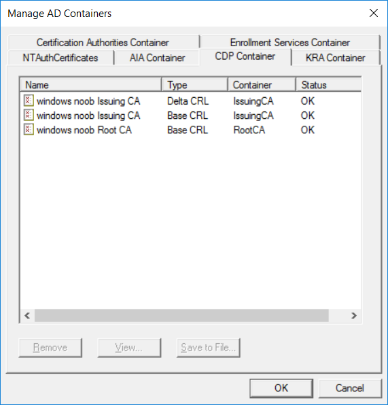Go to the AIA Container tab
This screenshot has width=388, height=405.
[158, 58]
